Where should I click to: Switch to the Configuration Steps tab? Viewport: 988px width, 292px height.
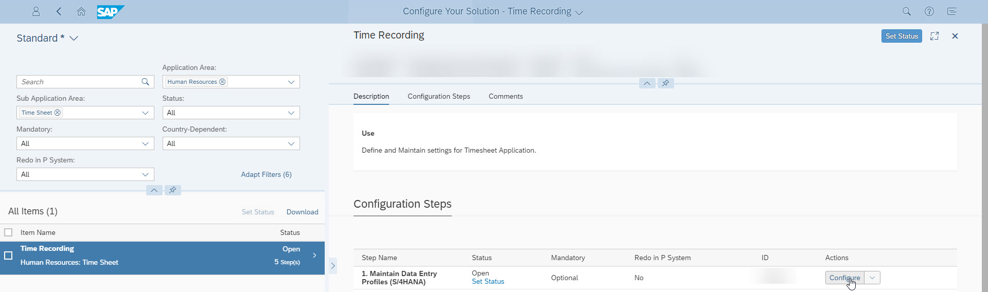click(x=439, y=96)
